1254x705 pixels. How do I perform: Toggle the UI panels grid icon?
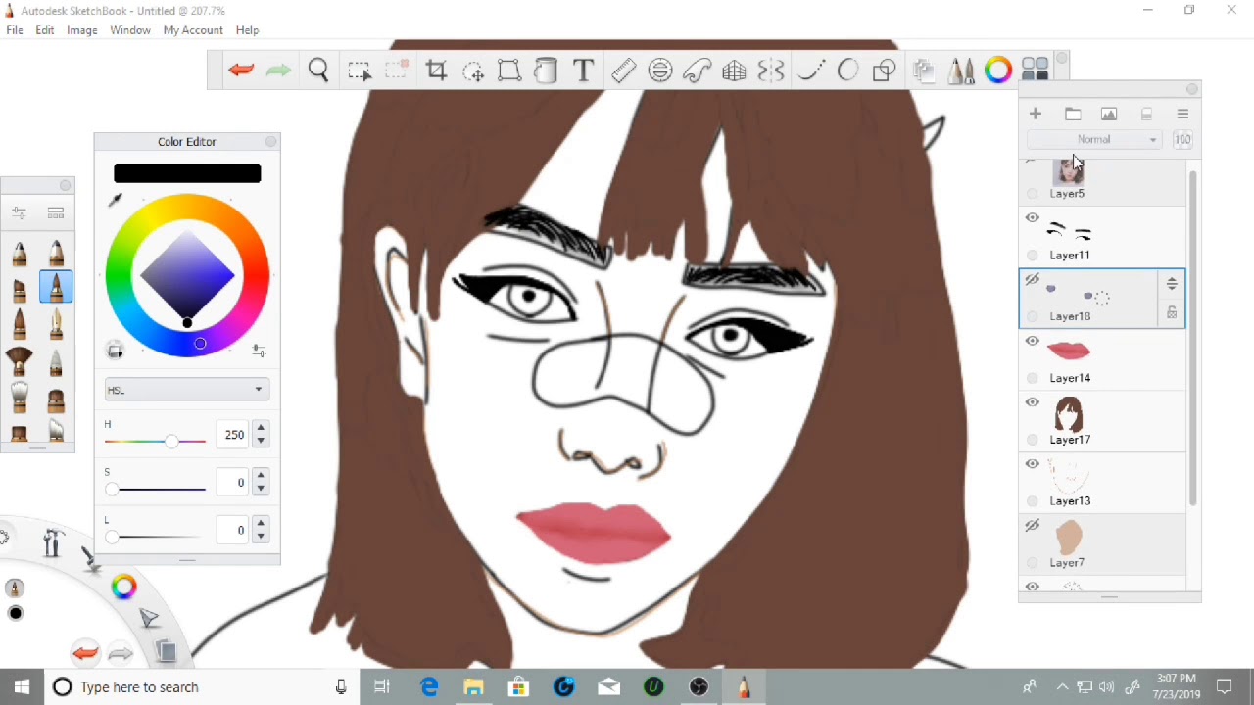click(x=1035, y=70)
